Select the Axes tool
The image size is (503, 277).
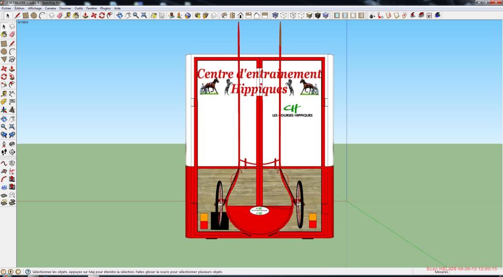[x=4, y=110]
